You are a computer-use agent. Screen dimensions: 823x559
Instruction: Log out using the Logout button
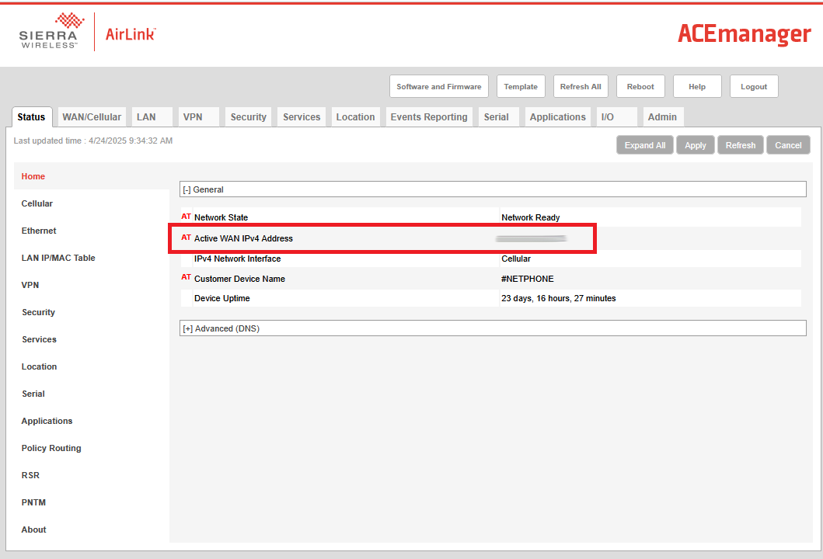coord(754,86)
